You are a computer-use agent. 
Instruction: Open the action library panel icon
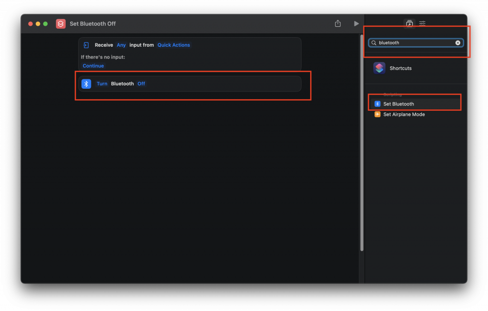409,23
